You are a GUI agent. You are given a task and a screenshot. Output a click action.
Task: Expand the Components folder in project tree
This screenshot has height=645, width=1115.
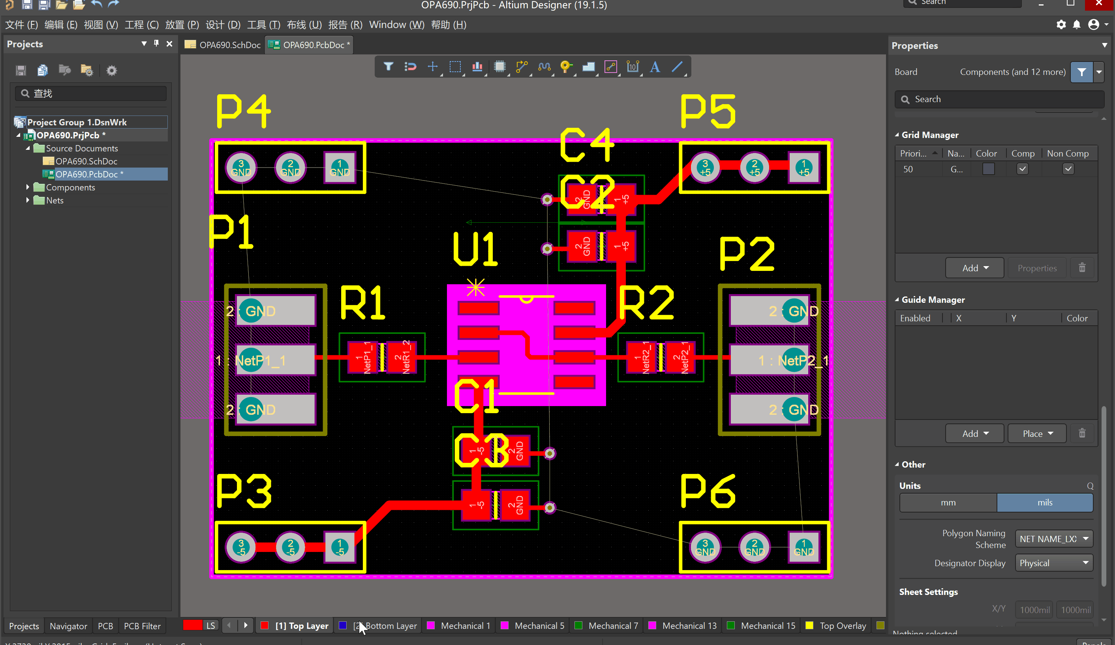click(x=28, y=187)
